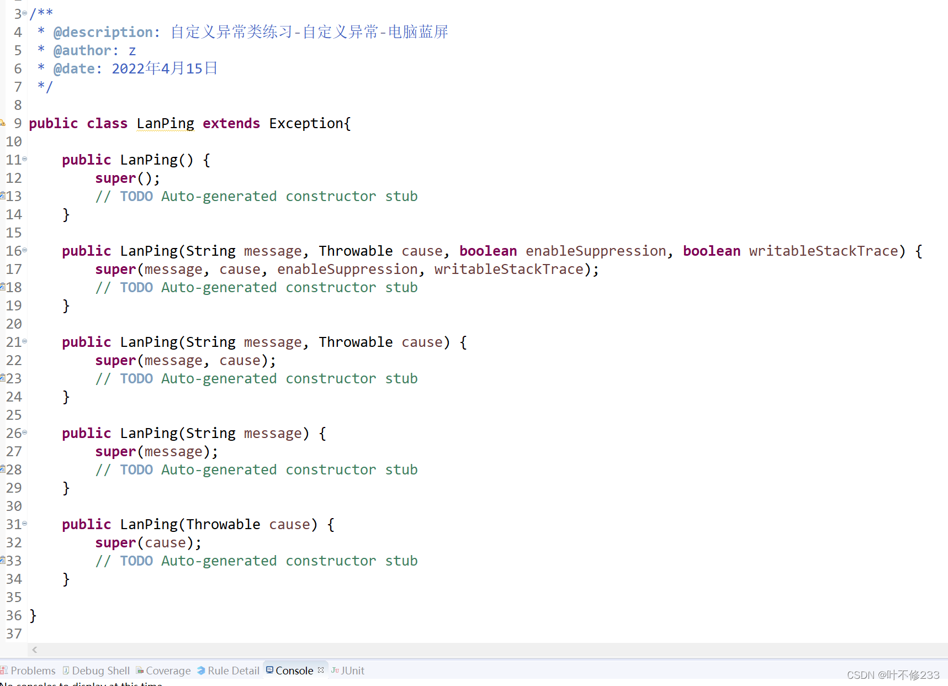Click Throwable in the line 21 constructor
Screen dimensions: 948x686
pyautogui.click(x=356, y=342)
